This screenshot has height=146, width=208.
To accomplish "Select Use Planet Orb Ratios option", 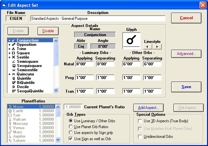I will coord(70,127).
